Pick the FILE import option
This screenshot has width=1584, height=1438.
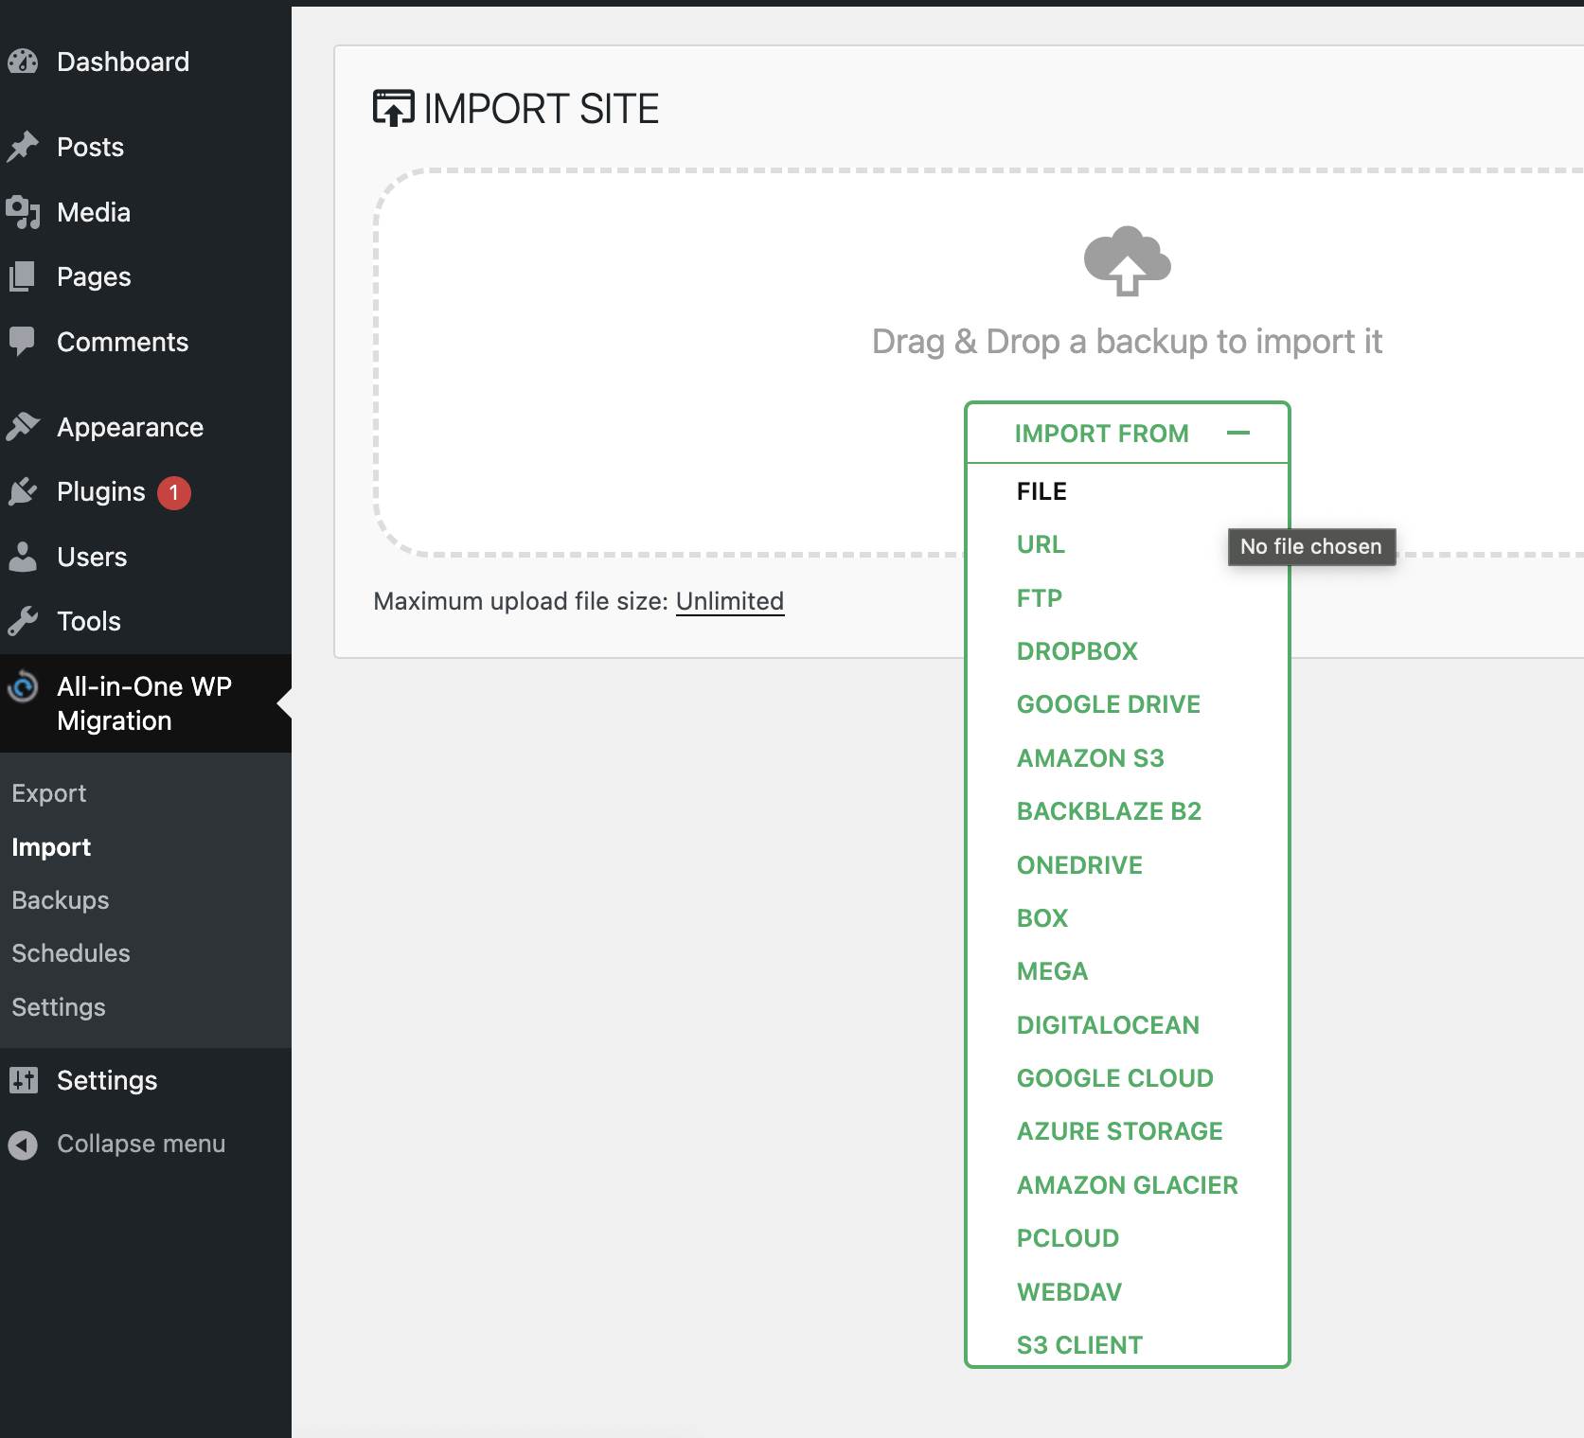1041,491
